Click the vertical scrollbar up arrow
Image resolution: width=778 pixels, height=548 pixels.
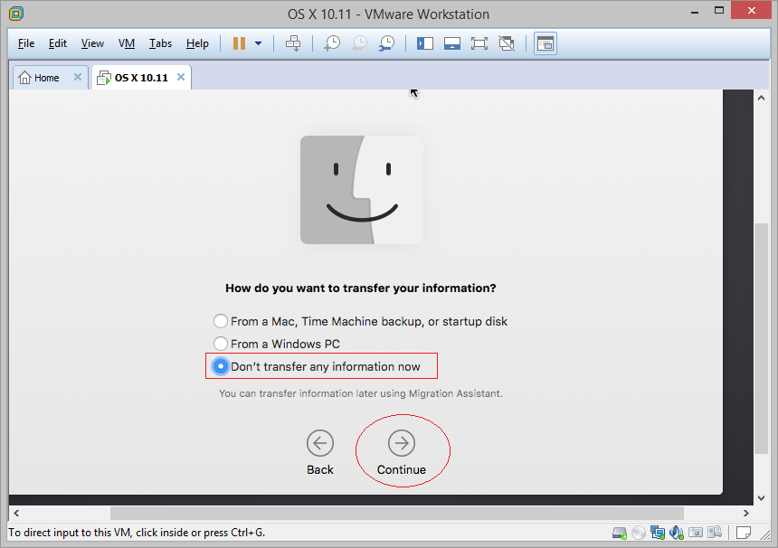point(761,98)
